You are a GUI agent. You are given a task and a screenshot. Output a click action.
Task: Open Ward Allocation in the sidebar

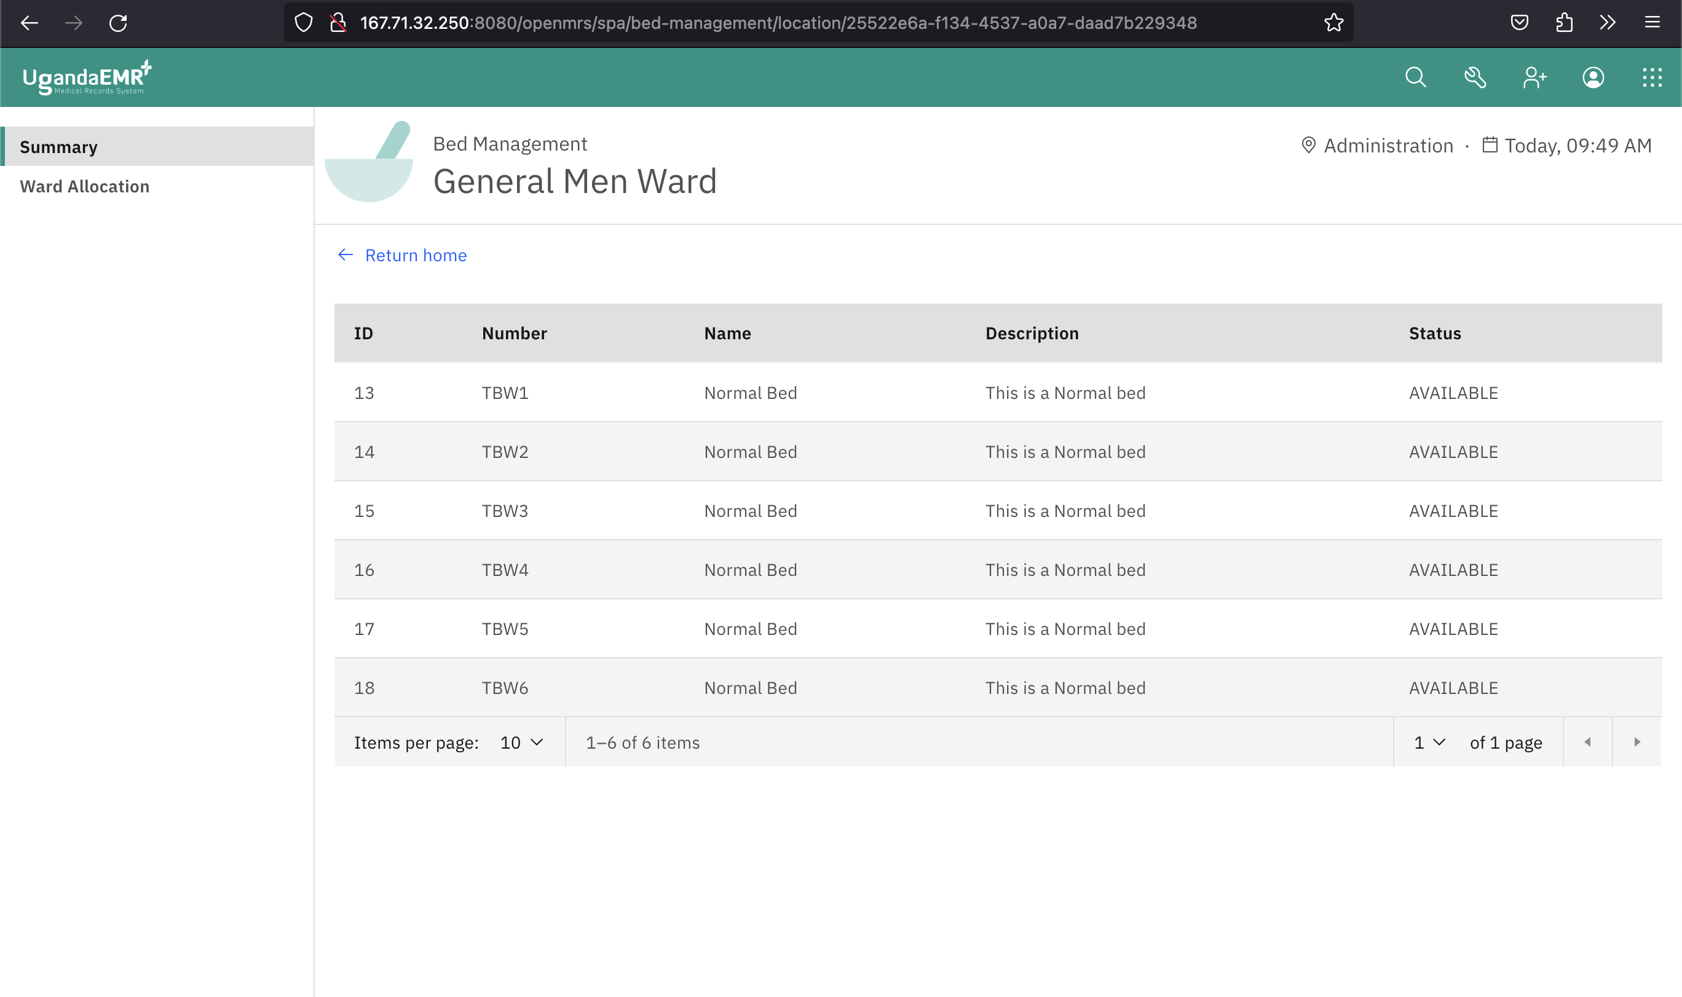(157, 186)
